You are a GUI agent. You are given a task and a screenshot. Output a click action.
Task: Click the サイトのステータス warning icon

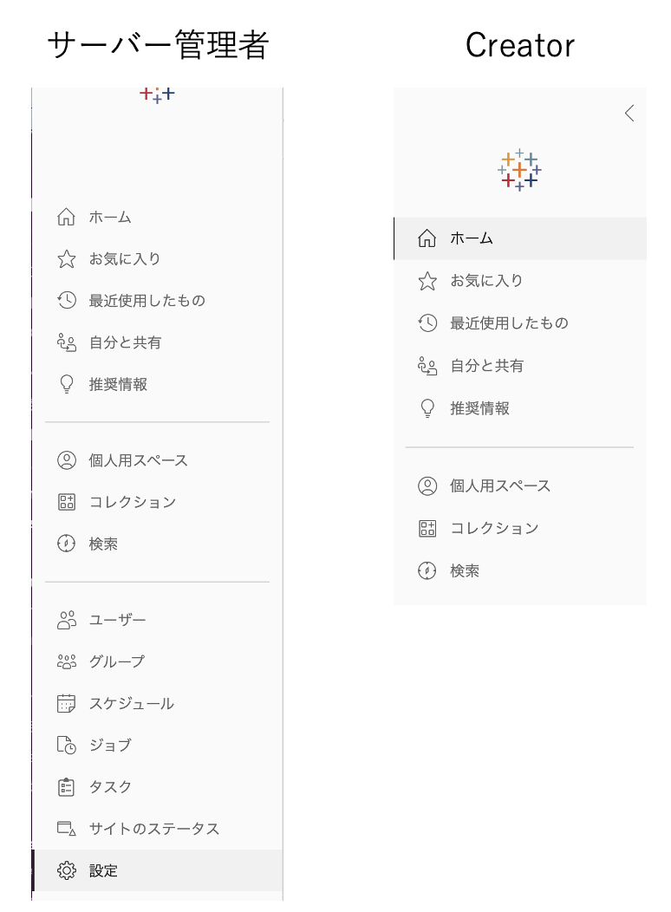67,829
